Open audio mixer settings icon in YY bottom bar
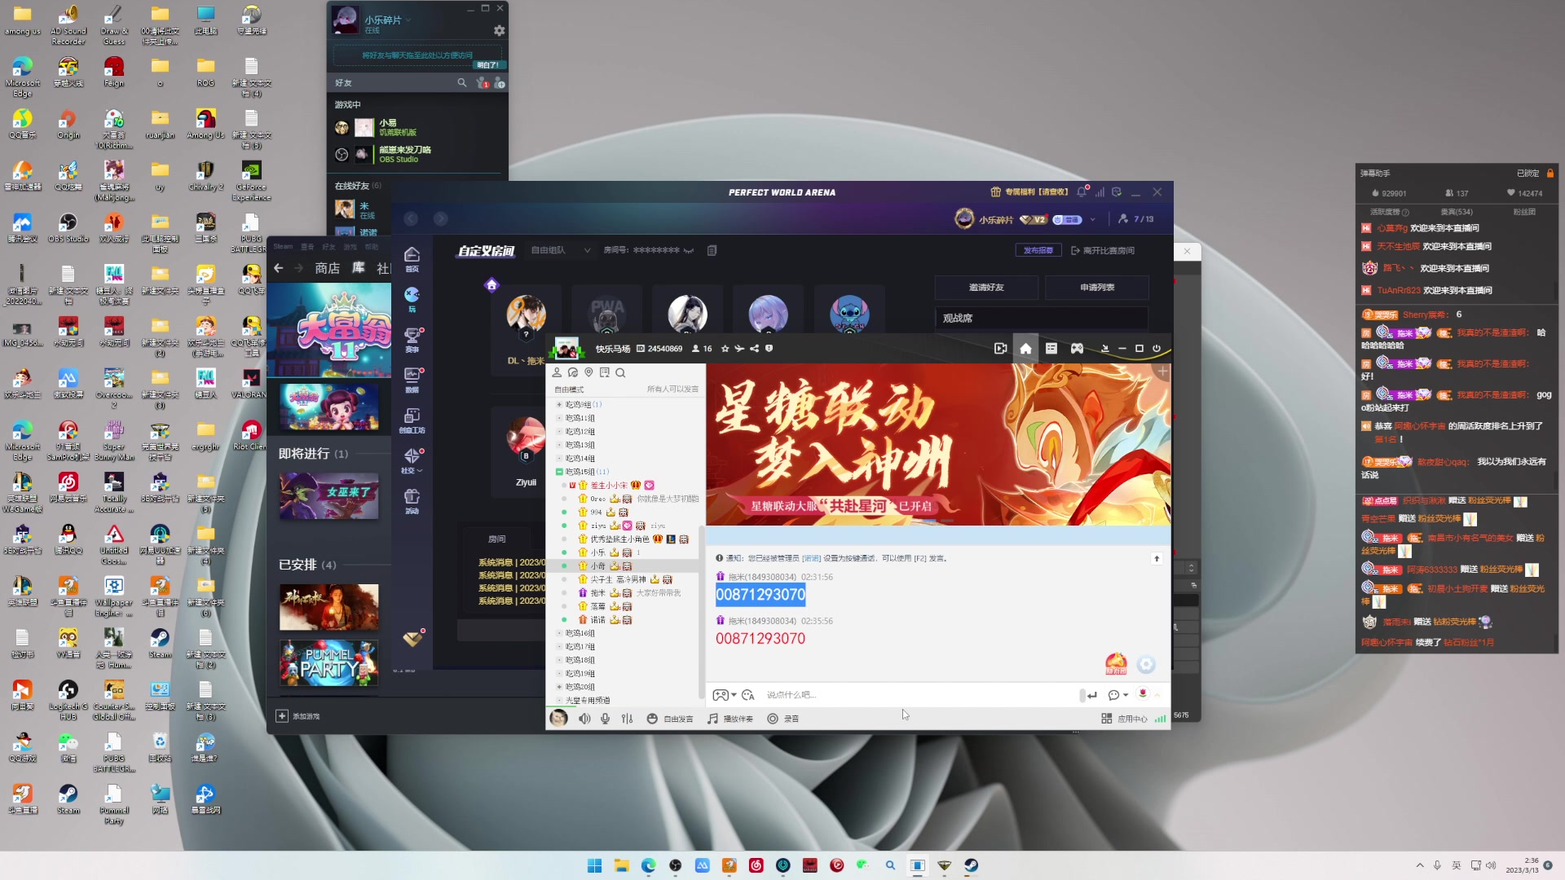The image size is (1565, 880). [x=627, y=719]
